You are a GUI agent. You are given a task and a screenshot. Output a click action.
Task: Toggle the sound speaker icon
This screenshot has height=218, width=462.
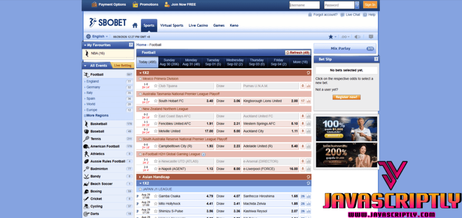click(357, 37)
